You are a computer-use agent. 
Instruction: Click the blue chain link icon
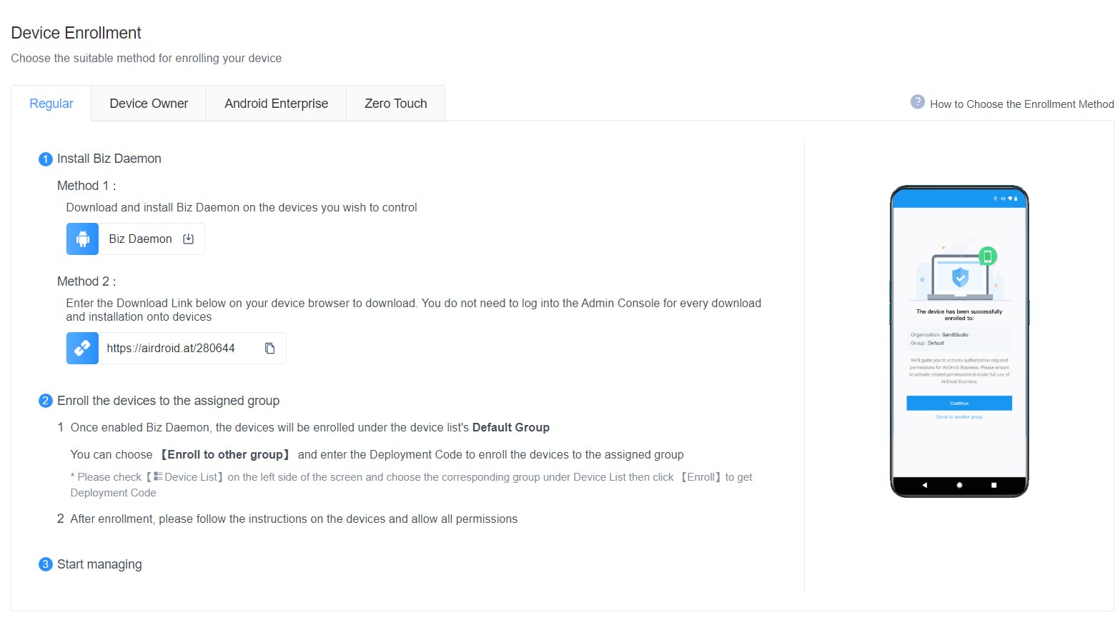(x=82, y=349)
